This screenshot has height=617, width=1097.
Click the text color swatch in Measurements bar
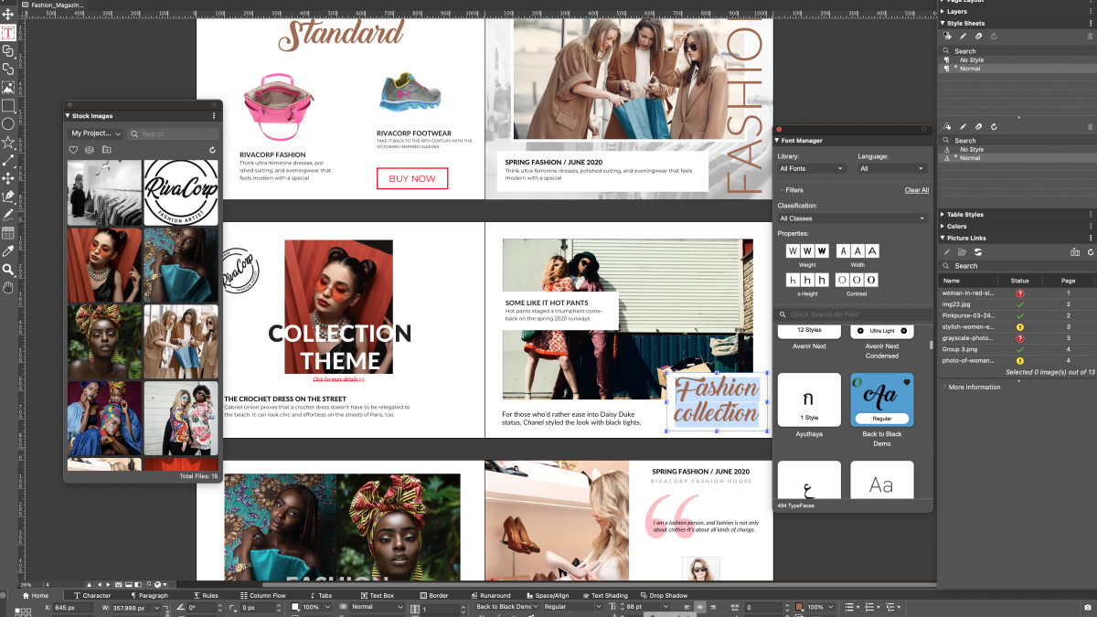(799, 607)
